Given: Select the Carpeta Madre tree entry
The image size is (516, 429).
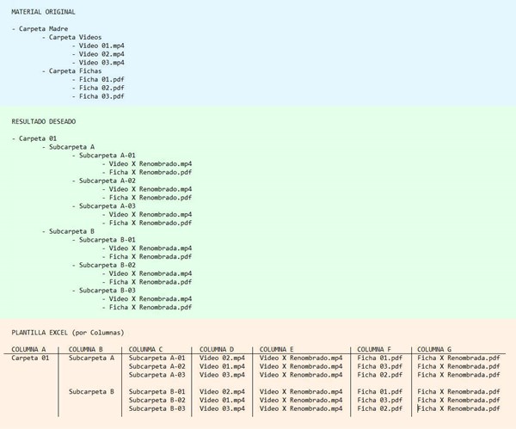Looking at the screenshot, I should click(x=44, y=28).
